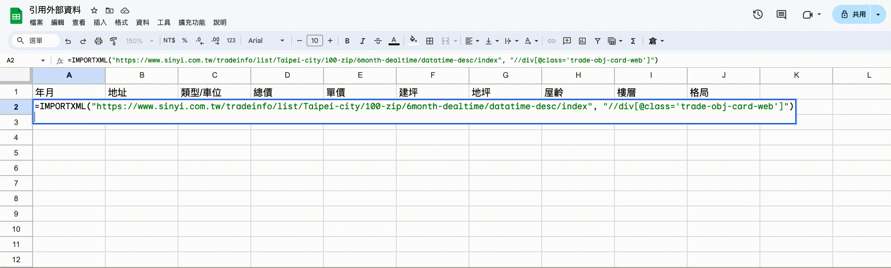Search the menus via 選單 box
This screenshot has height=268, width=891.
(x=36, y=41)
